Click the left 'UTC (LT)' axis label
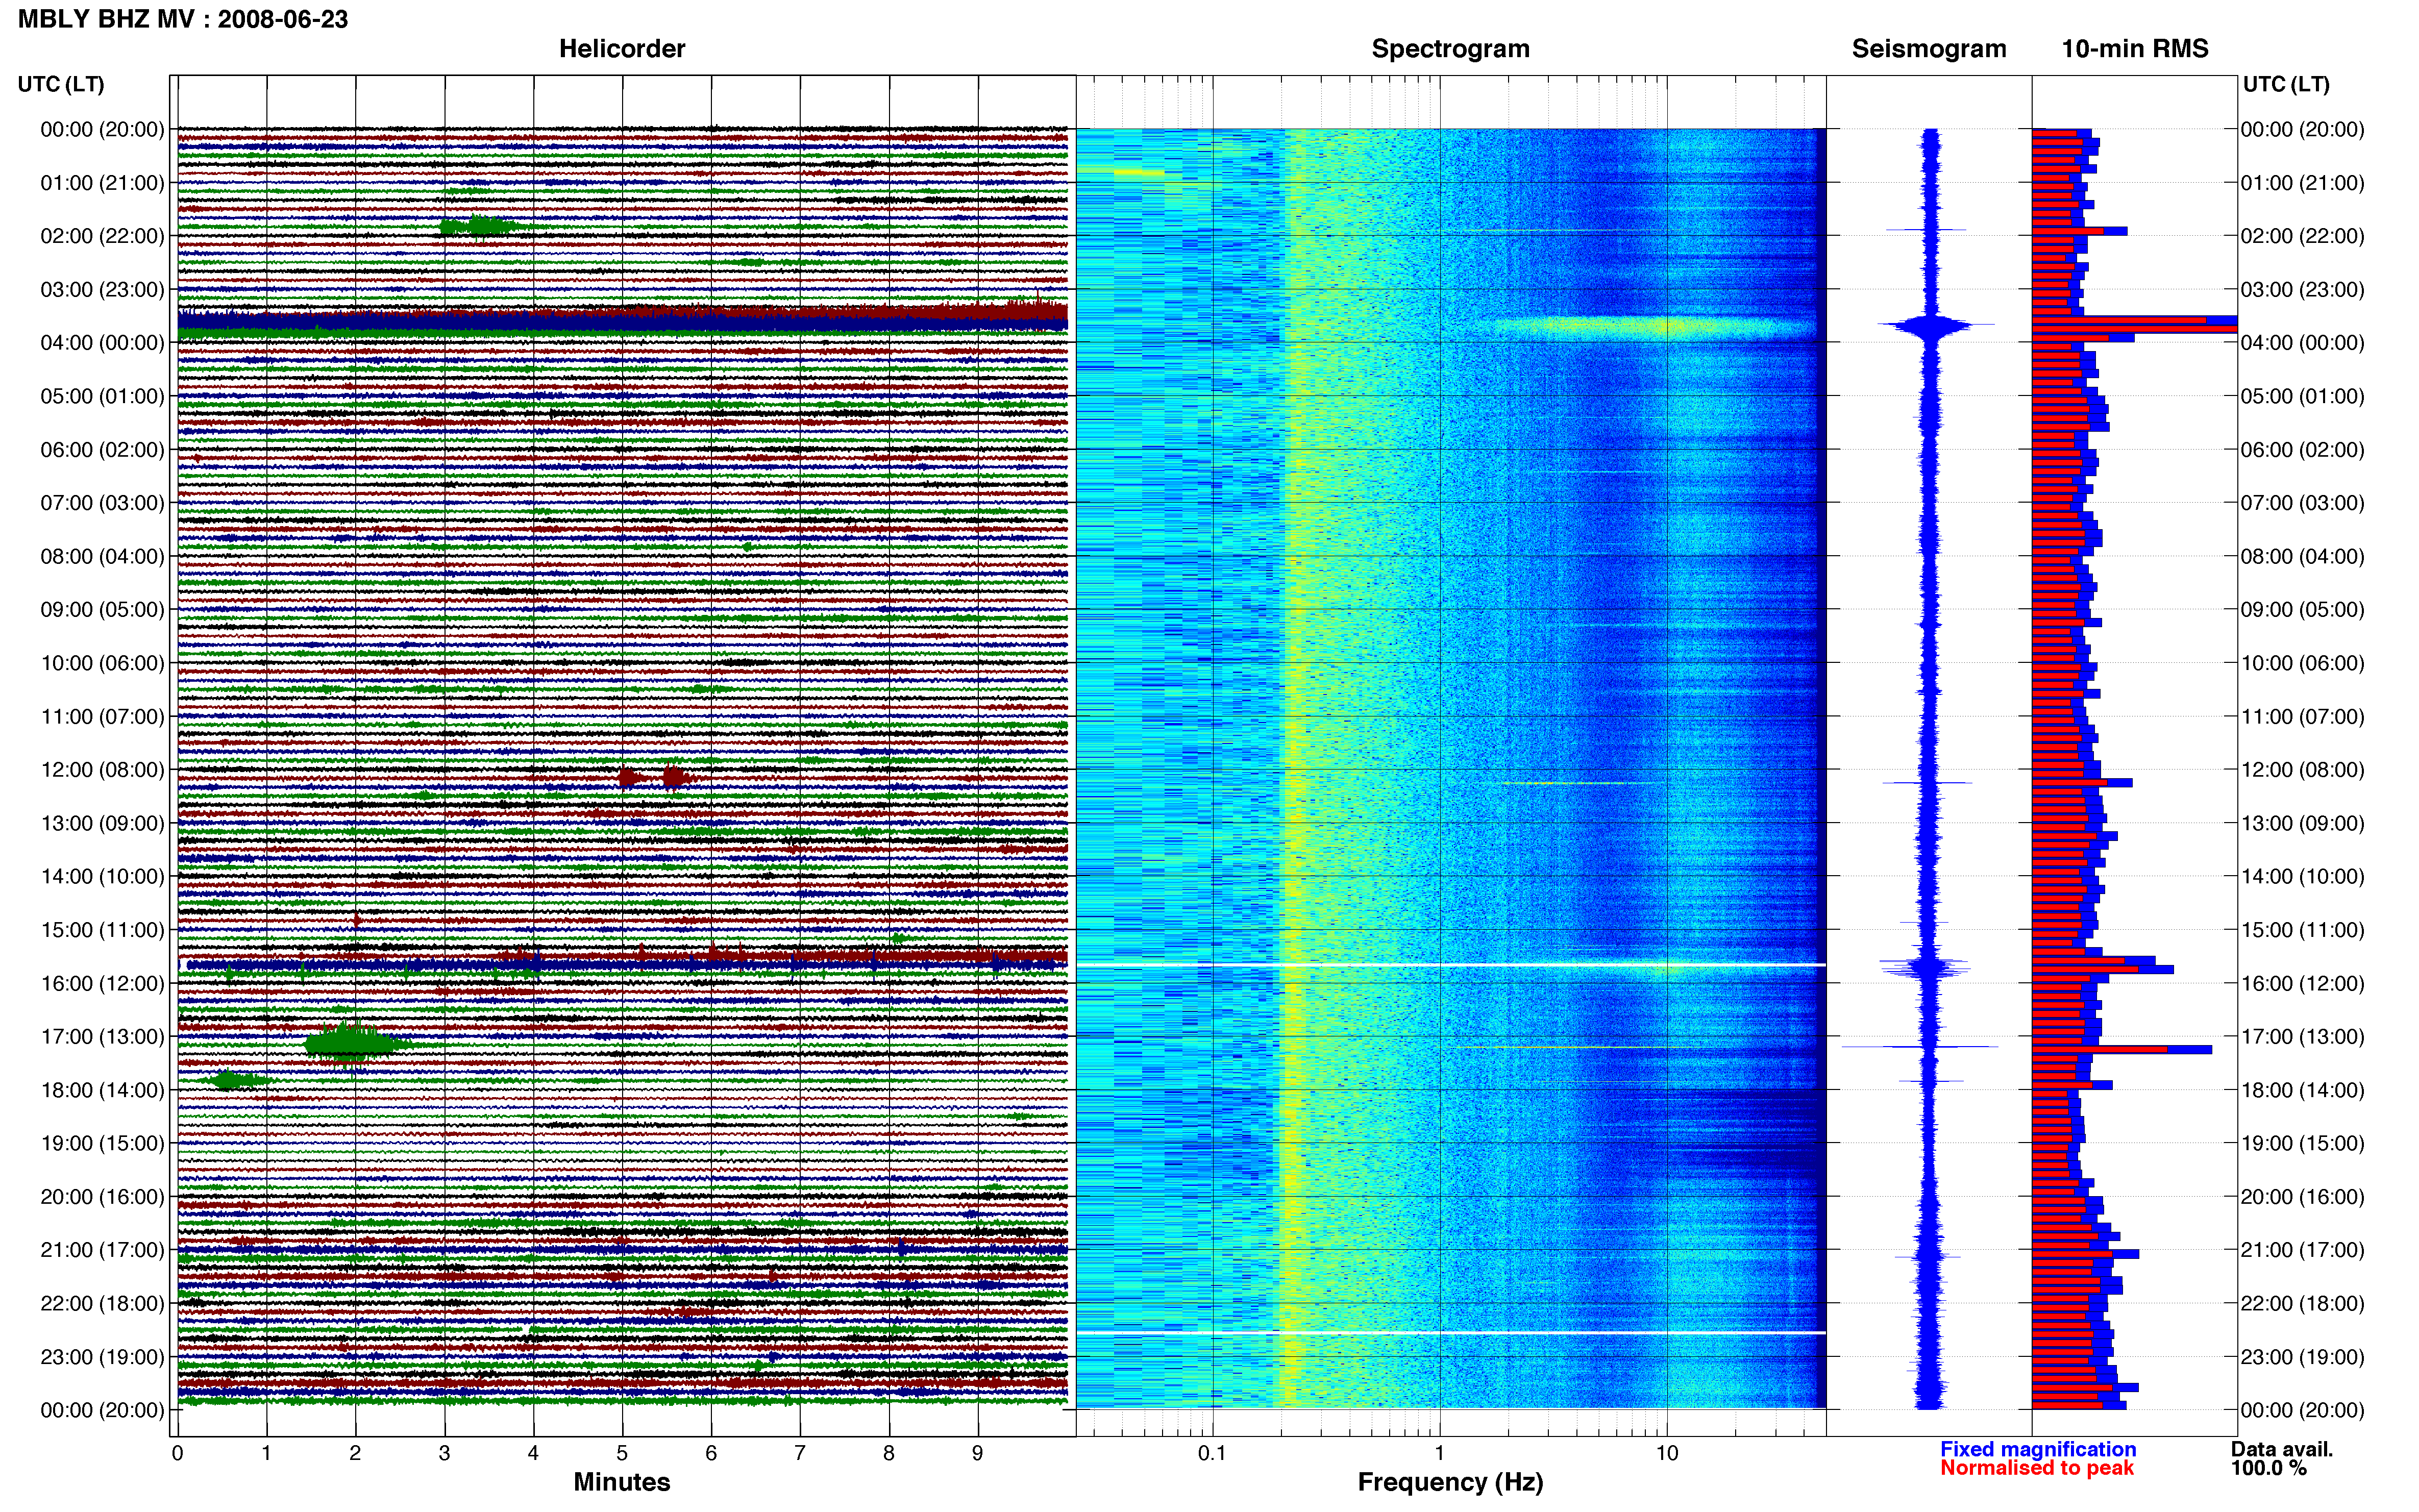The height and width of the screenshot is (1512, 2419). click(61, 84)
